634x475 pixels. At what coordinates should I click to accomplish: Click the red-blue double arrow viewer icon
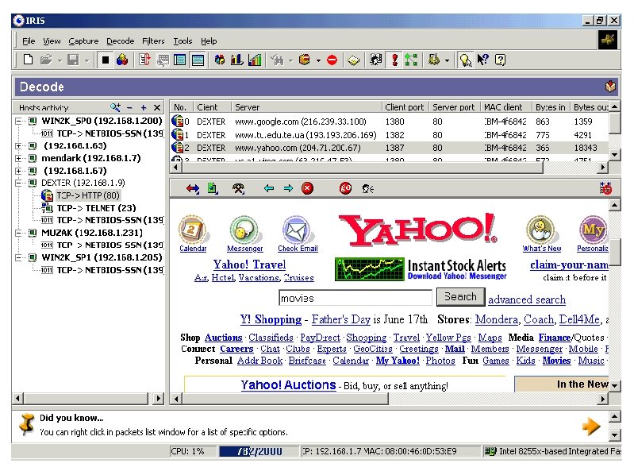click(193, 188)
